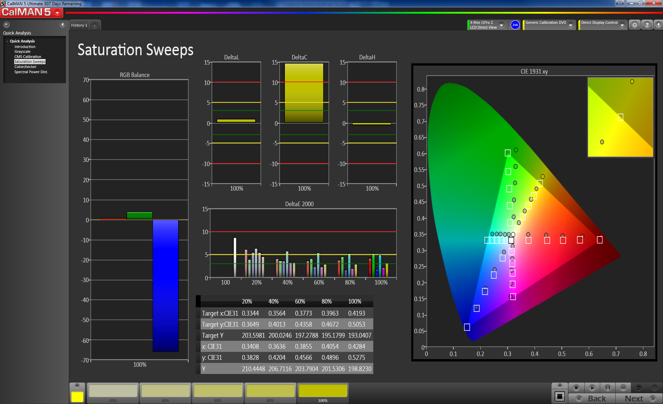Go Back to previous workflow page
This screenshot has height=404, width=663.
(592, 398)
